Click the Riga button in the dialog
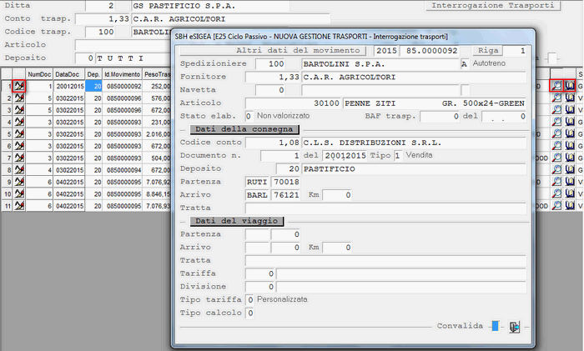 pyautogui.click(x=488, y=50)
